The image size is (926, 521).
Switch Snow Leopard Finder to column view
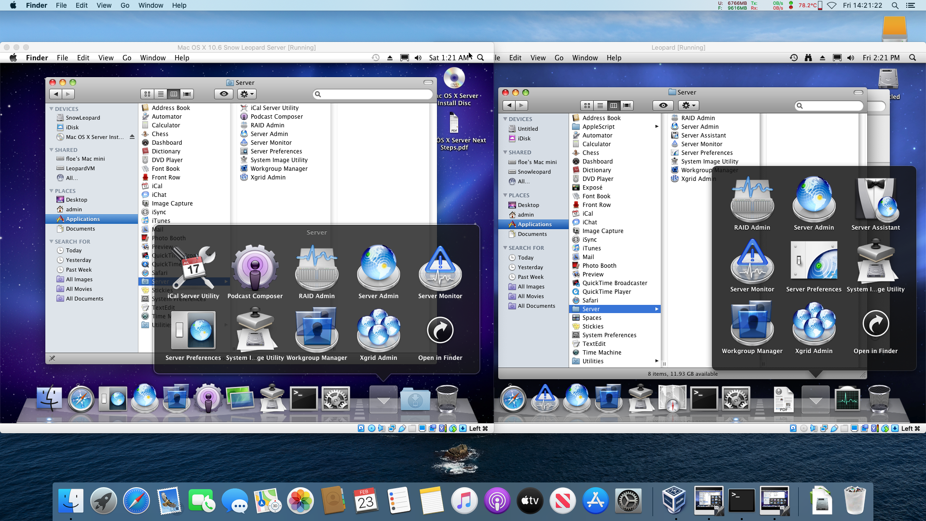click(174, 94)
